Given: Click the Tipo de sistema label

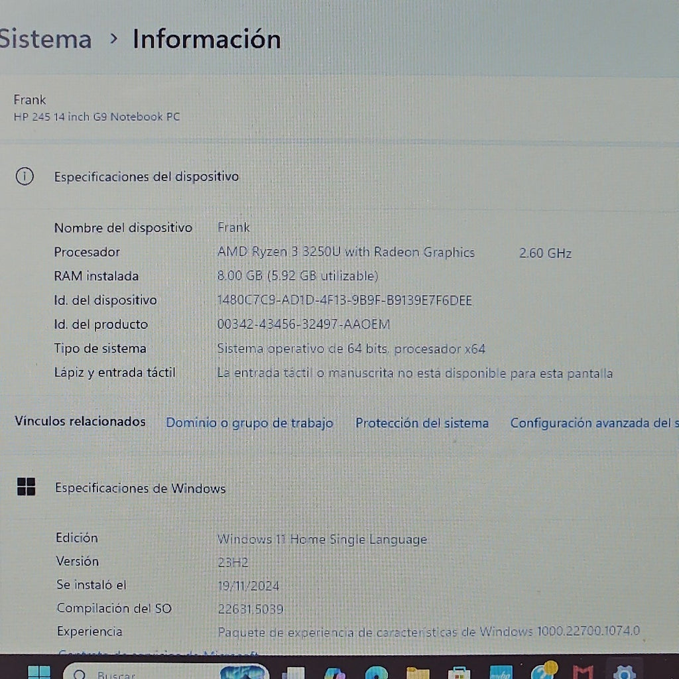Looking at the screenshot, I should point(100,349).
